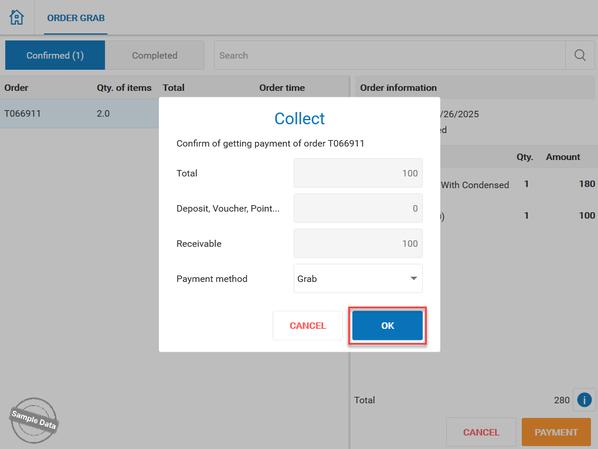Click the Deposit, Voucher, Point field
598x449 pixels.
(x=358, y=208)
